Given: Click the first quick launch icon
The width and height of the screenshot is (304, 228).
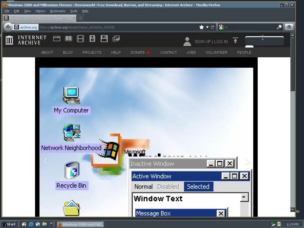Looking at the screenshot, I should pos(24,224).
